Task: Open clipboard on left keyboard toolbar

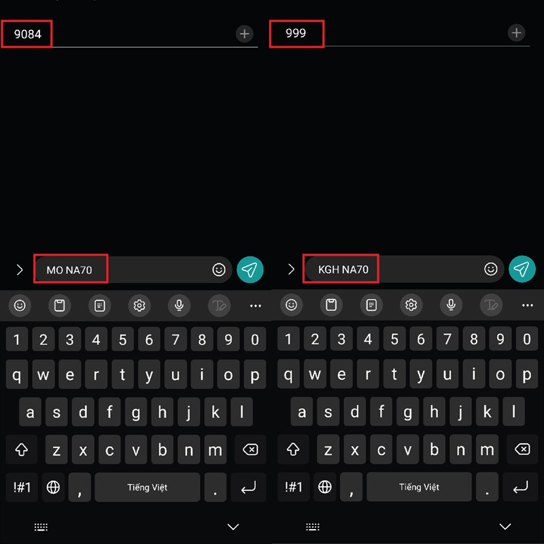Action: (59, 305)
